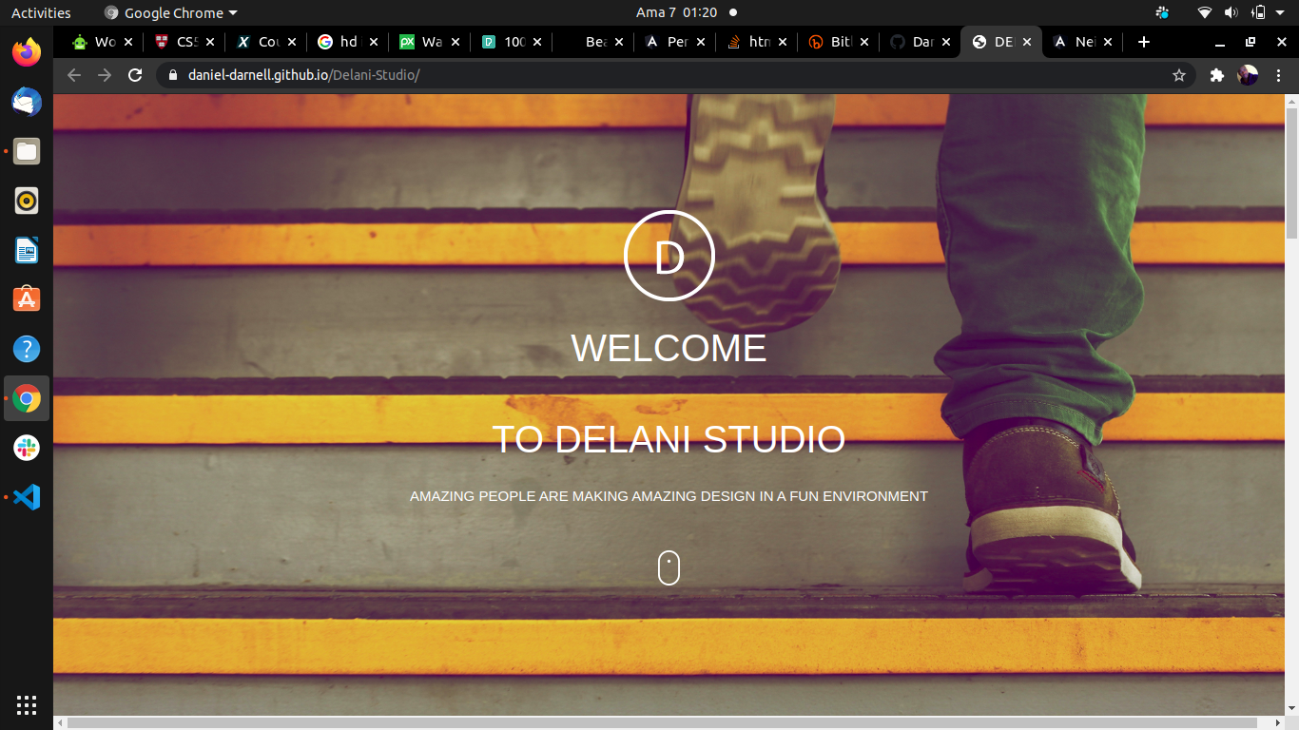Reload the Delani Studio page
Viewport: 1299px width, 730px height.
click(135, 75)
